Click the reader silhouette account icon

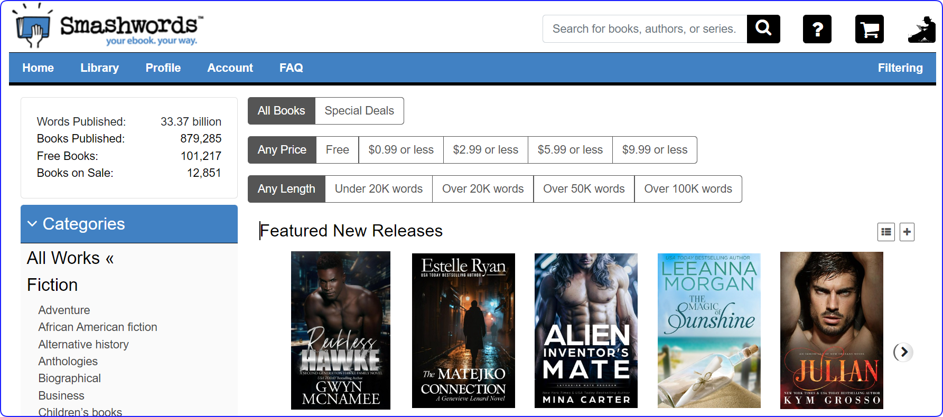[x=922, y=29]
